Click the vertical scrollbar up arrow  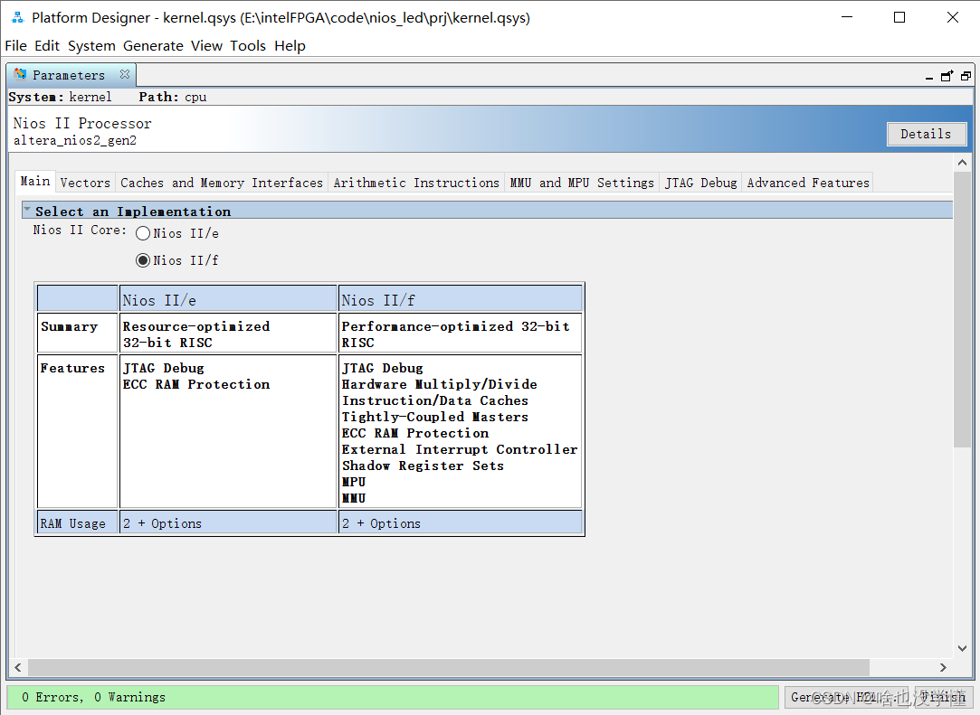tap(963, 163)
